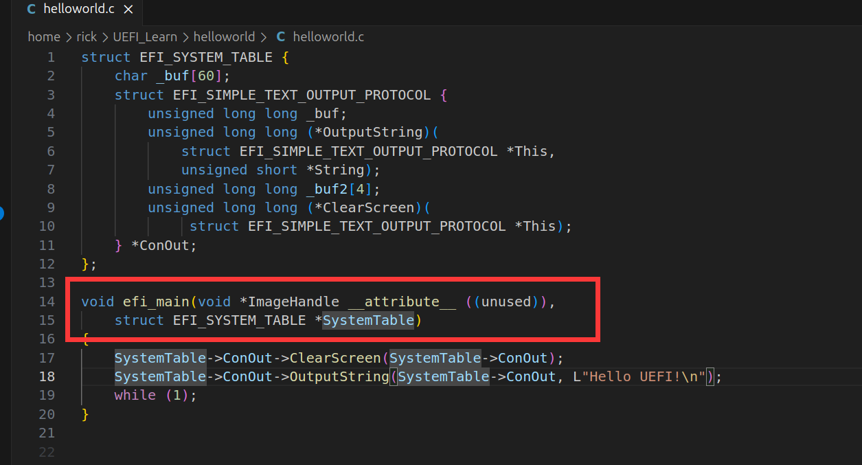Image resolution: width=862 pixels, height=465 pixels.
Task: Click the C language icon in breadcrumbs
Action: tap(280, 37)
